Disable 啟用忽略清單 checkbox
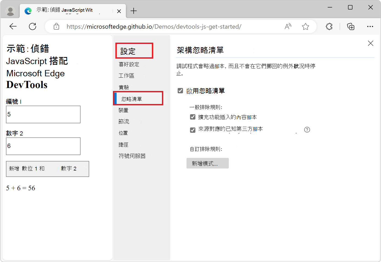 click(180, 91)
